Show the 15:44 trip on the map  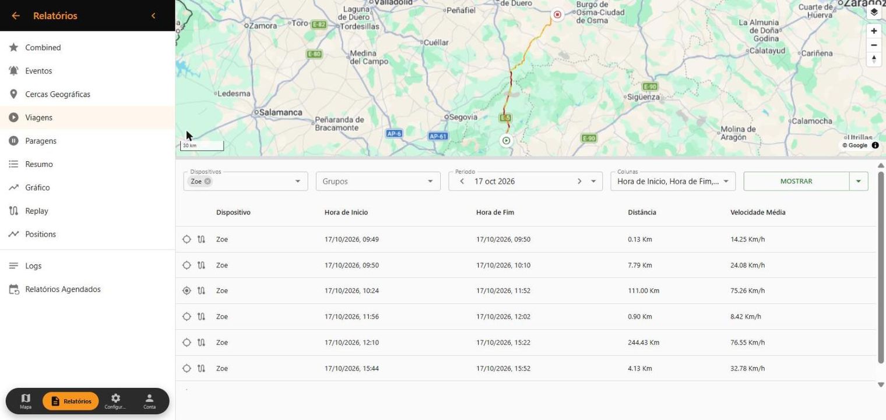pos(187,368)
